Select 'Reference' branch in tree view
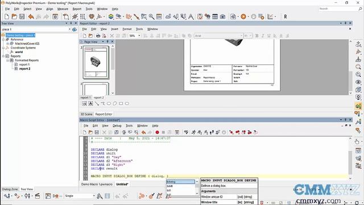 coord(17,39)
